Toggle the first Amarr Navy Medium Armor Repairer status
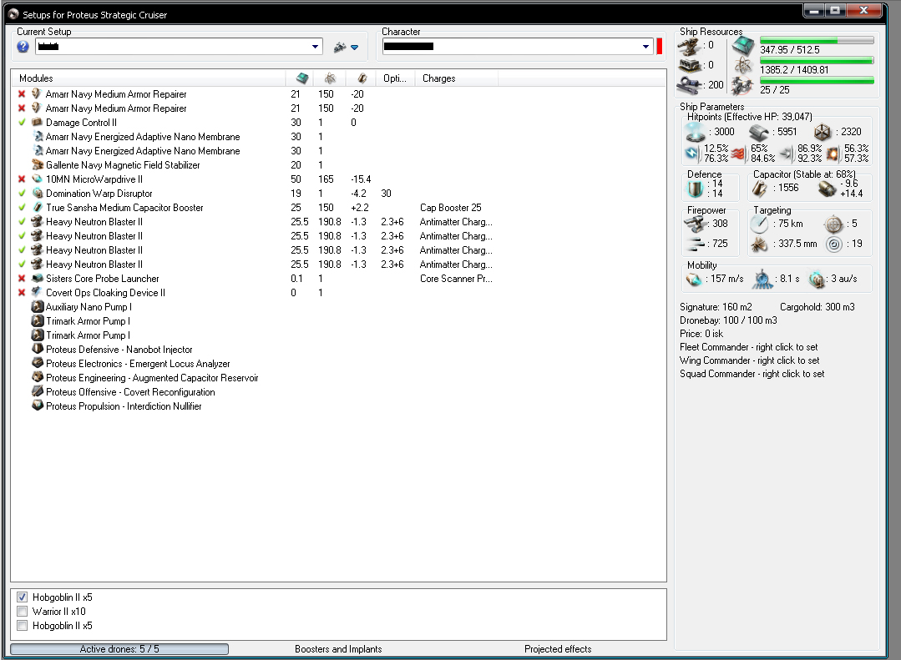The image size is (901, 660). pyautogui.click(x=22, y=94)
